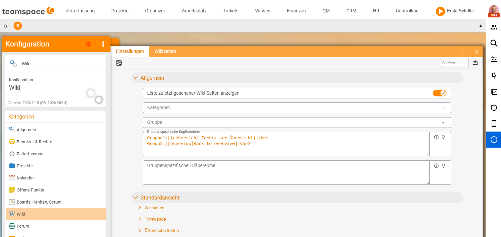Open the Controlling menu
Screen dimensions: 501x237
[407, 11]
